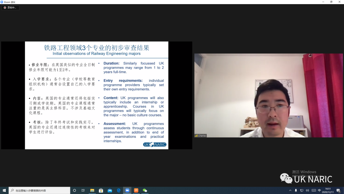Open the Windows Start menu
344x194 pixels.
[x=4, y=190]
